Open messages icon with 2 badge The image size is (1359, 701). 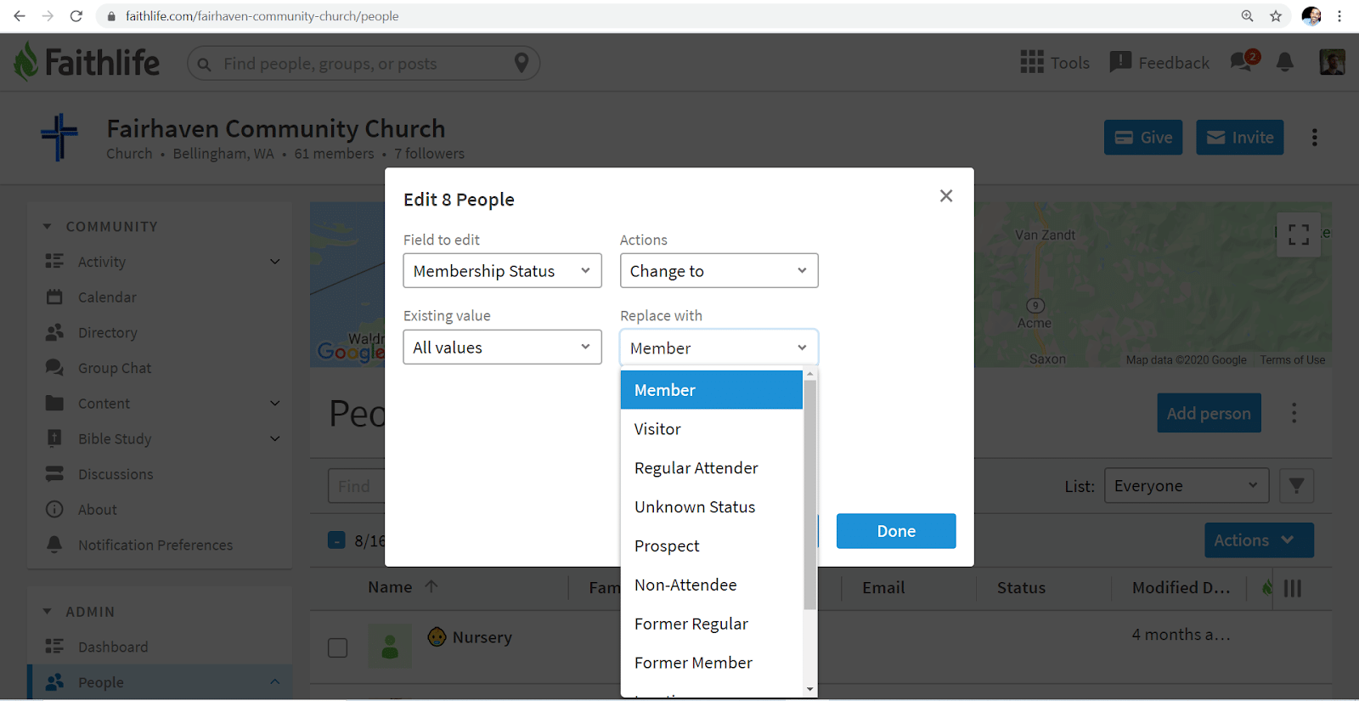click(1244, 61)
